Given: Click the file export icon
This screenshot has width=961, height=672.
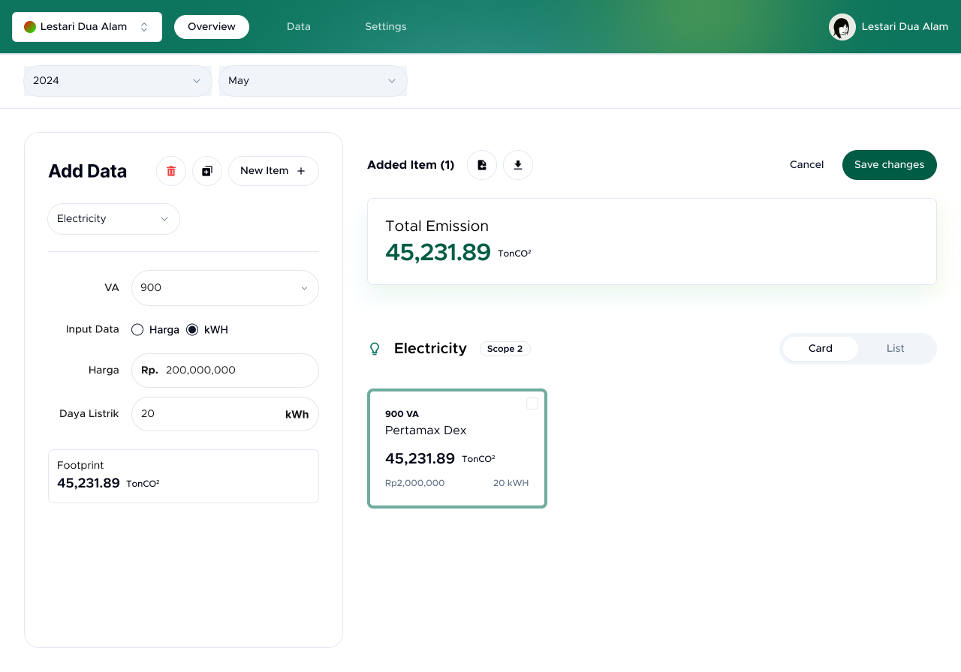Looking at the screenshot, I should (482, 165).
